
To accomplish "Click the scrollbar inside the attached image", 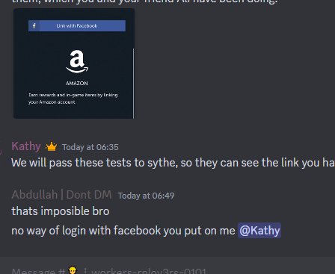I will (133, 83).
